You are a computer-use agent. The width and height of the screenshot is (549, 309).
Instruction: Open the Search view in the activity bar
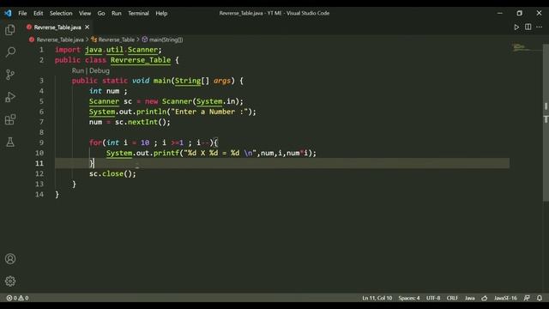[x=10, y=52]
